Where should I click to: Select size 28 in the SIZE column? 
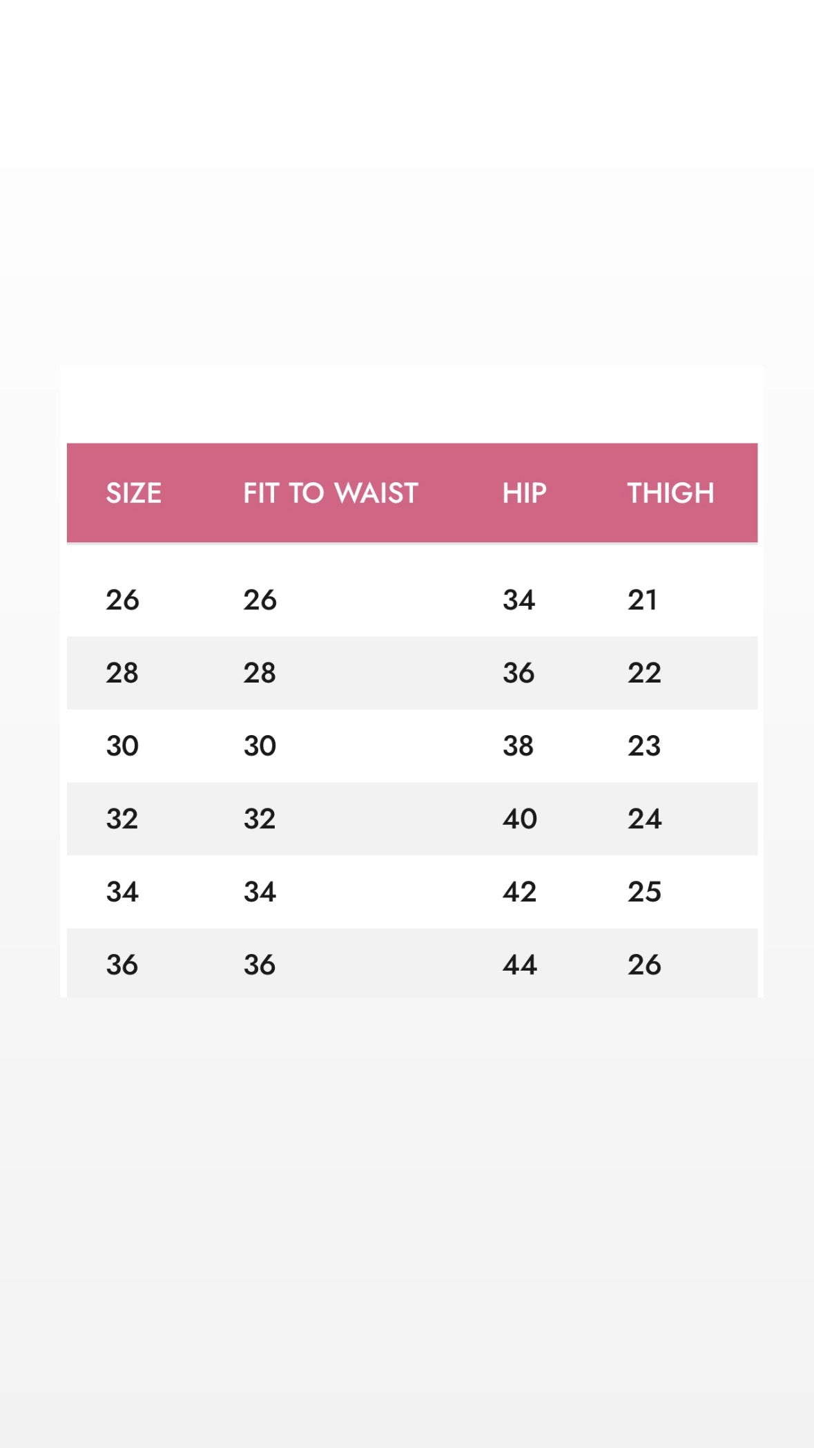point(122,673)
